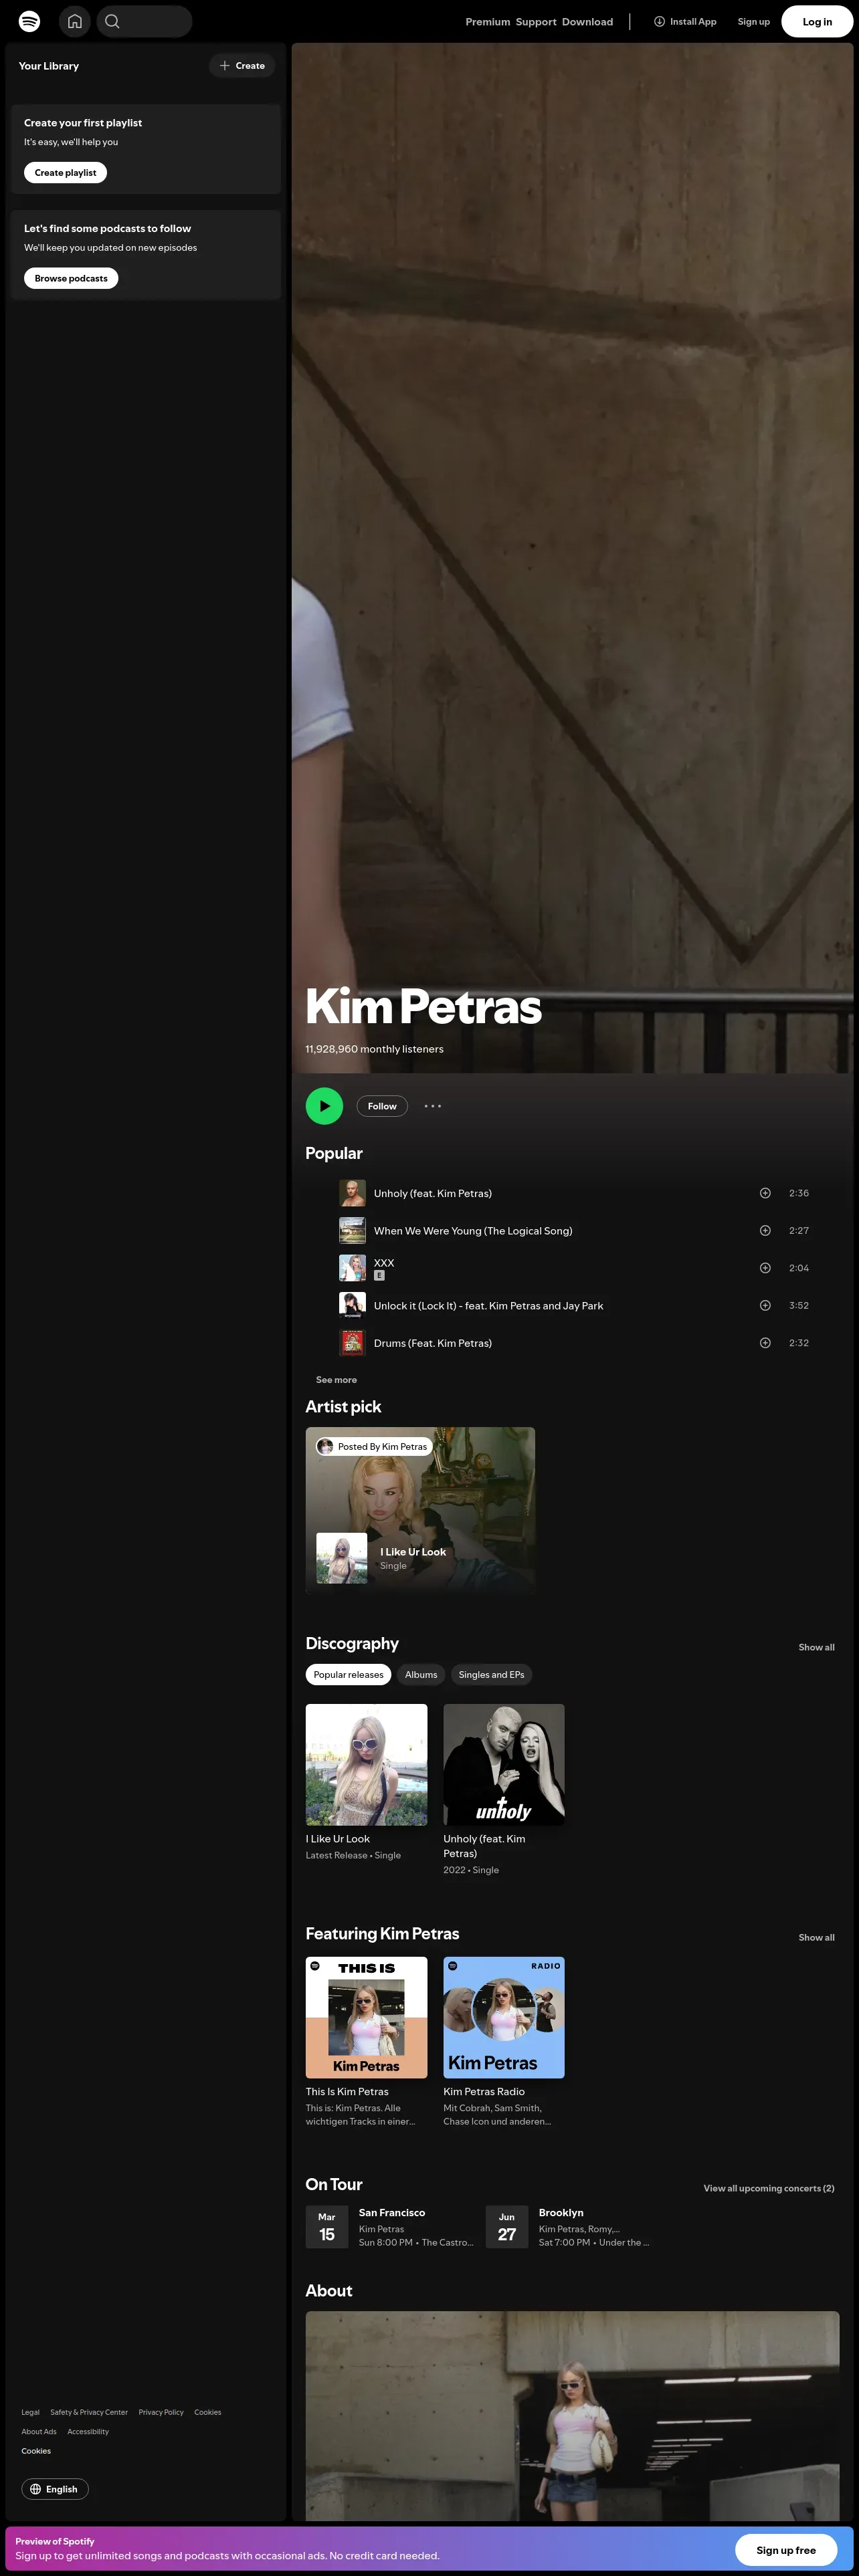Click the About section artist image
The image size is (859, 2576).
(572, 2415)
